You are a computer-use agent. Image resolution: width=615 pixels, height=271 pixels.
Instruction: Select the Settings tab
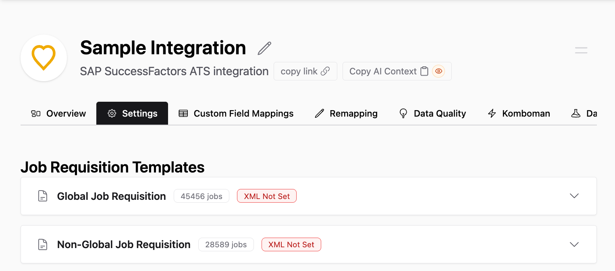coord(132,113)
